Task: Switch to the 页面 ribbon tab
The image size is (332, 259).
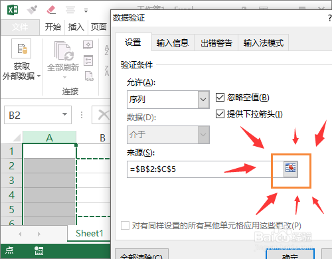Action: click(99, 27)
